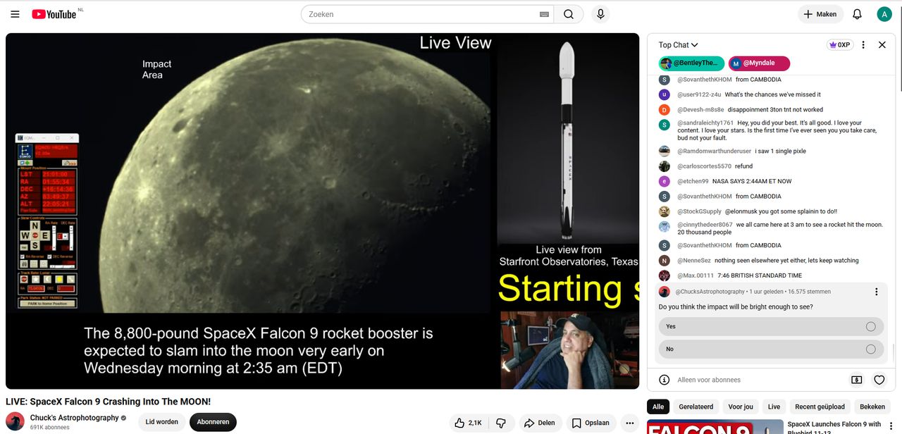Click the magnifier search button

569,14
